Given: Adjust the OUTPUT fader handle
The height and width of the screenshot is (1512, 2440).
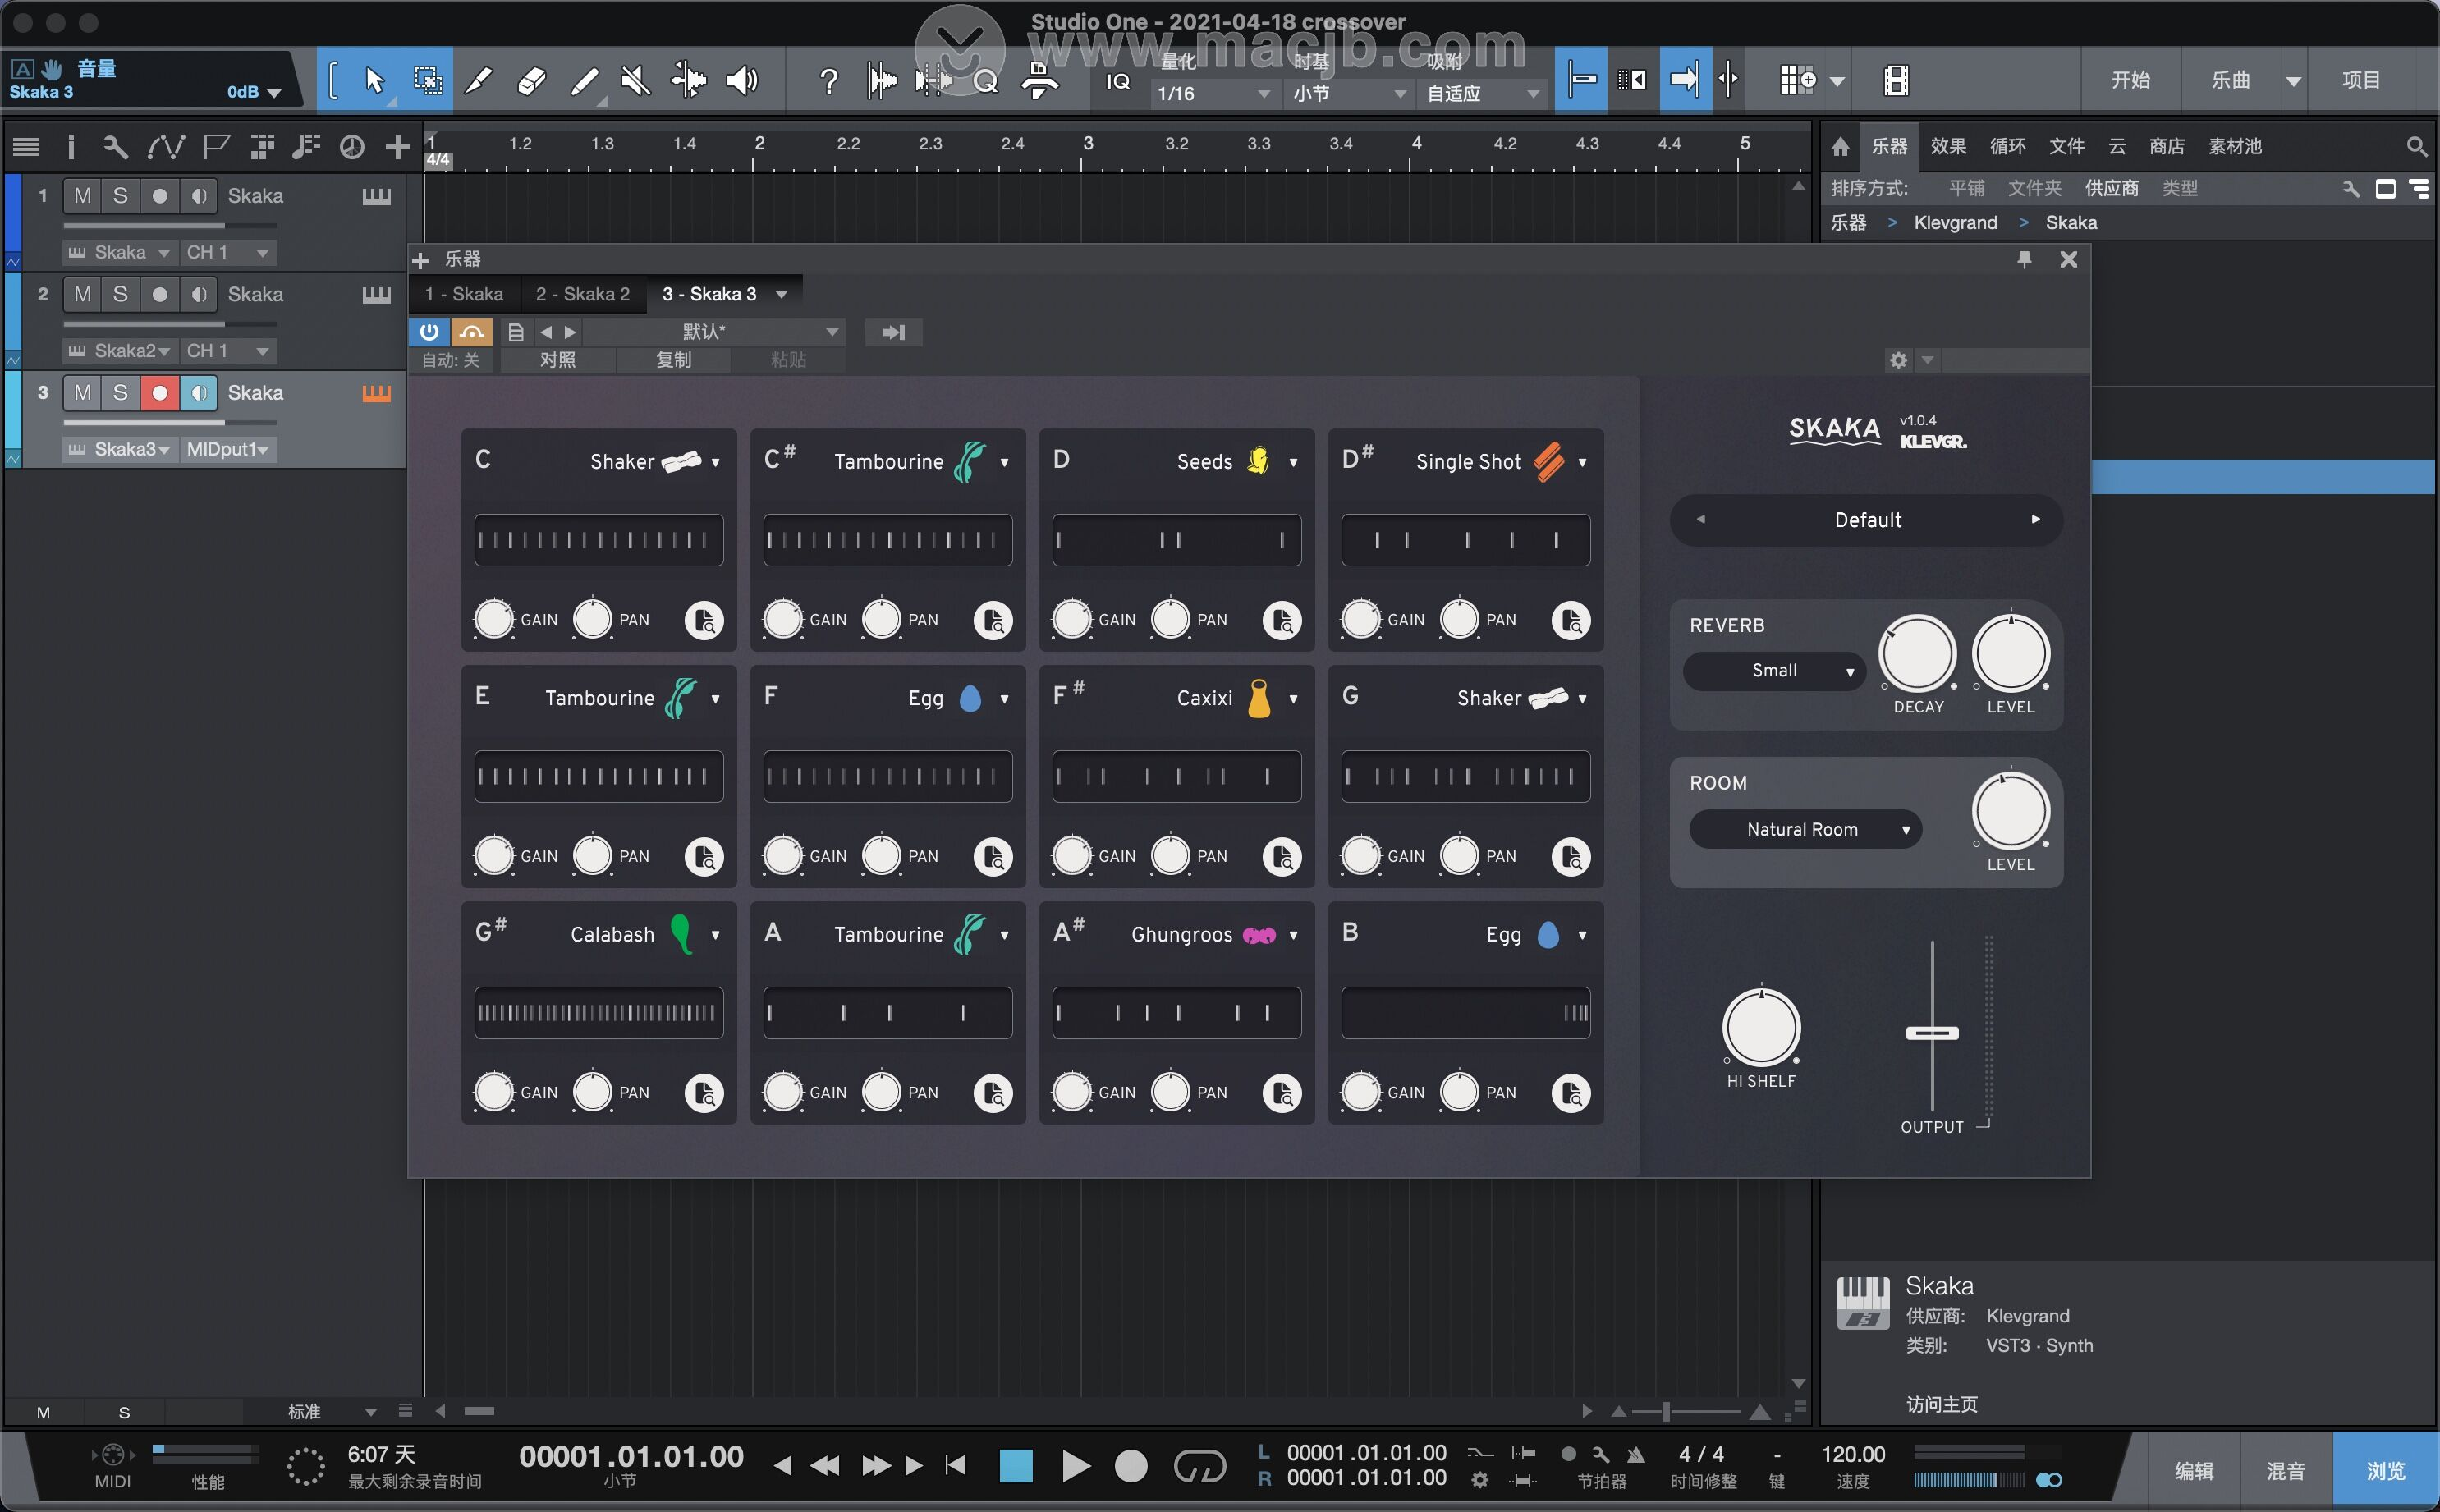Looking at the screenshot, I should tap(1932, 1033).
